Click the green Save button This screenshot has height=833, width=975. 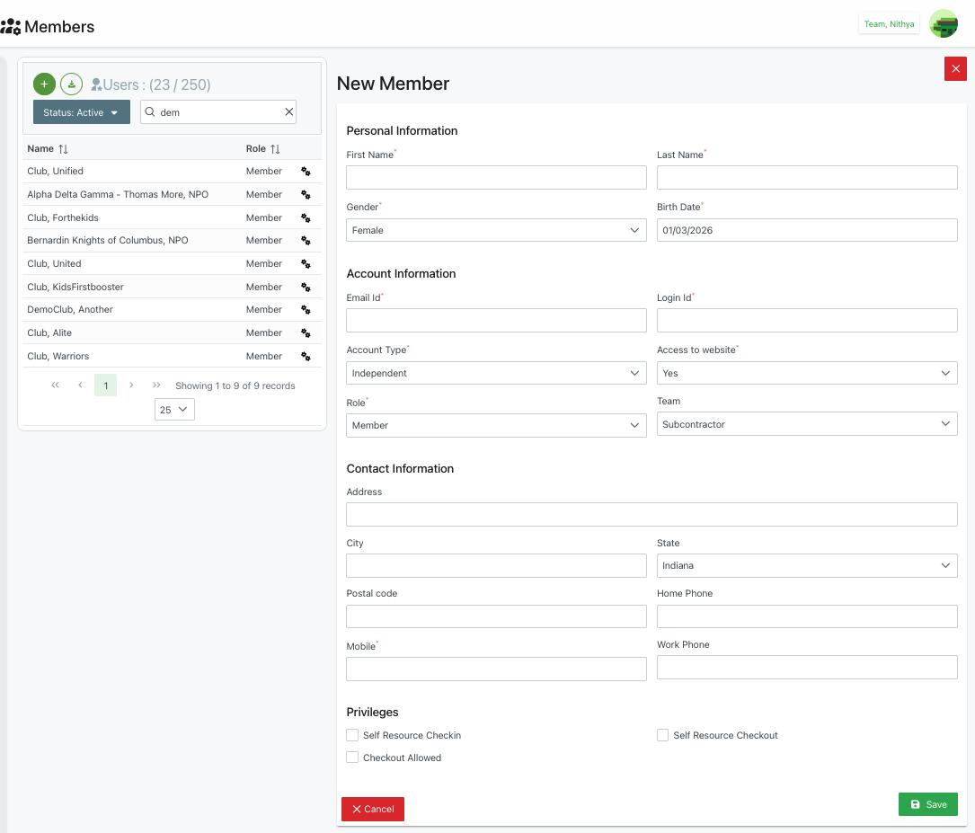click(x=927, y=804)
